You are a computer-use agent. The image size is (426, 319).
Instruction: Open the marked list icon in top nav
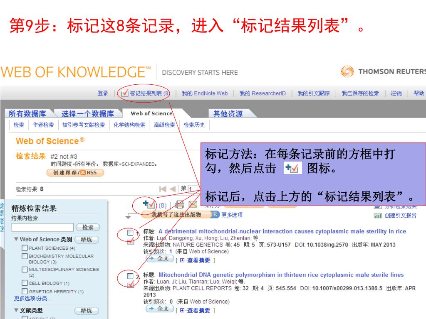124,93
